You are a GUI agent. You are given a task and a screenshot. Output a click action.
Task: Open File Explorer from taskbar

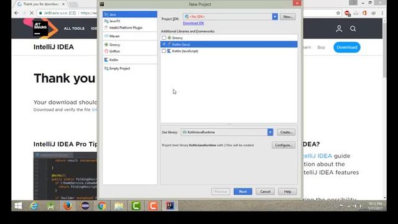click(x=119, y=206)
